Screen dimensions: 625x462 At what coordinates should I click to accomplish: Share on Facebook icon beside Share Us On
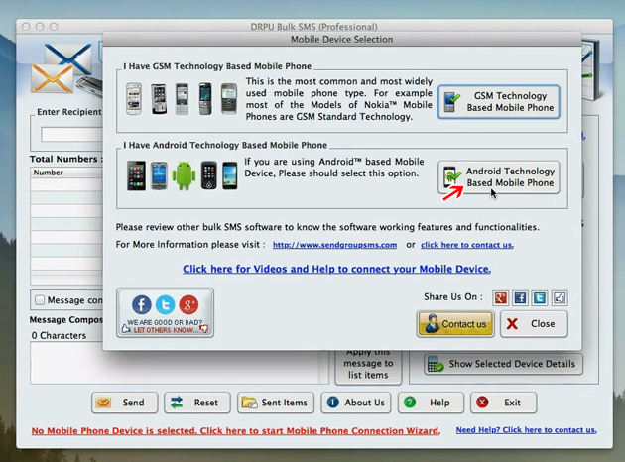click(520, 297)
